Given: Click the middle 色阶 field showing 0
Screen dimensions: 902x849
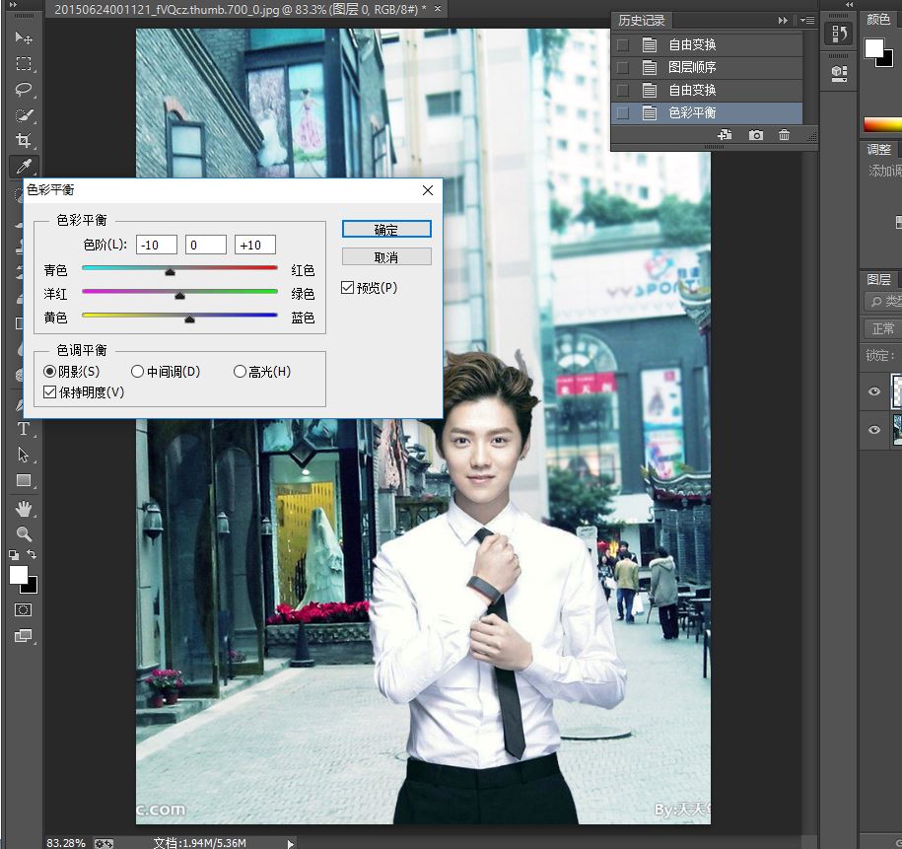Looking at the screenshot, I should tap(206, 245).
